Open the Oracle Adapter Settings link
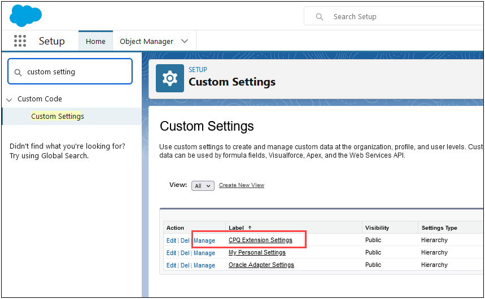This screenshot has width=485, height=299. (x=261, y=265)
